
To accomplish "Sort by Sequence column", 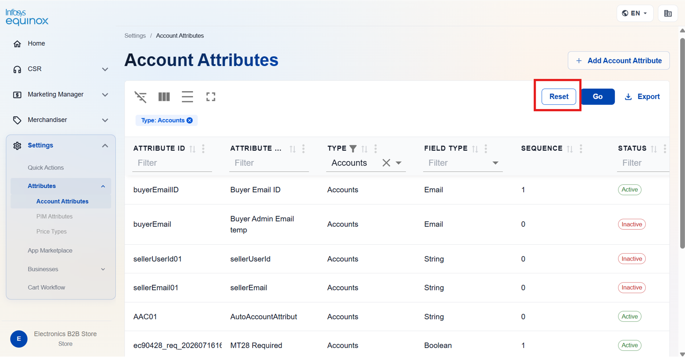I will point(570,149).
